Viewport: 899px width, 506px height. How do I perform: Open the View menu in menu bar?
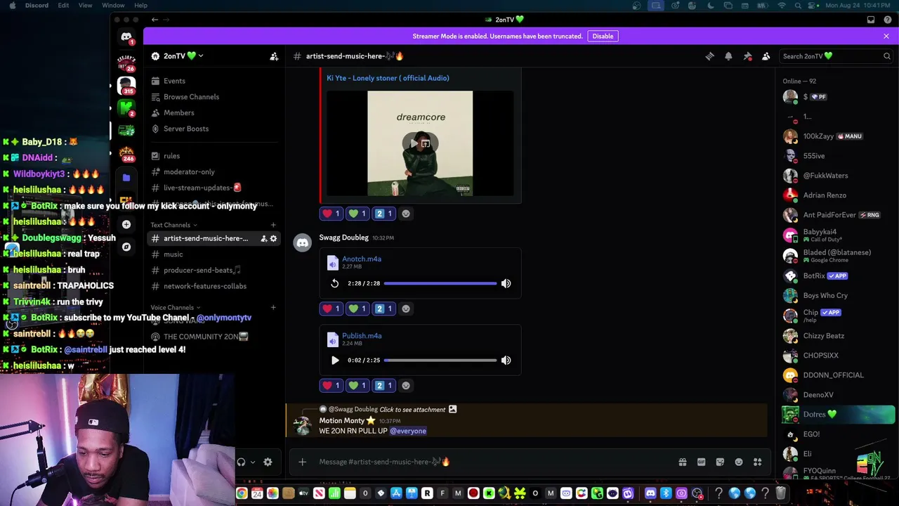[85, 6]
